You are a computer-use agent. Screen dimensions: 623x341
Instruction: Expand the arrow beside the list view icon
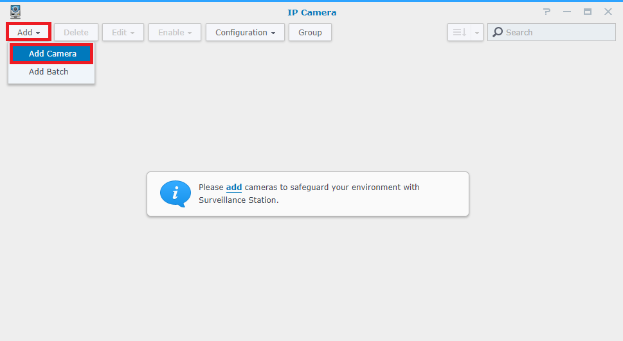pyautogui.click(x=477, y=32)
